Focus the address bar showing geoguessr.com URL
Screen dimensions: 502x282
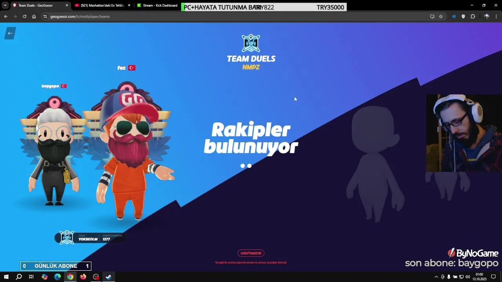235,16
